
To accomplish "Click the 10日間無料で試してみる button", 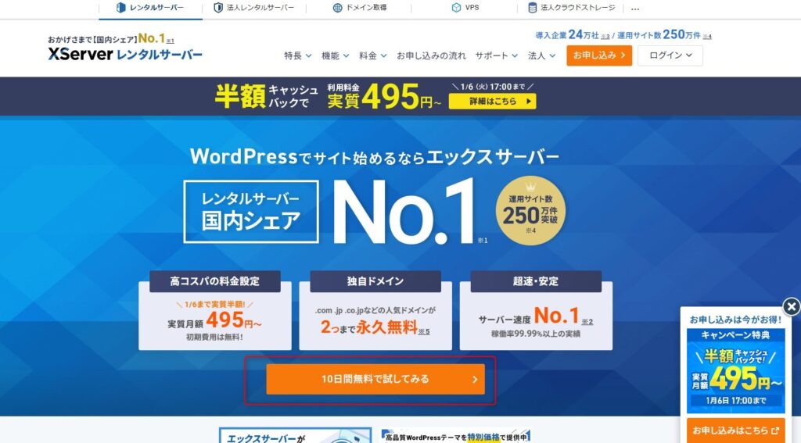I will [375, 380].
